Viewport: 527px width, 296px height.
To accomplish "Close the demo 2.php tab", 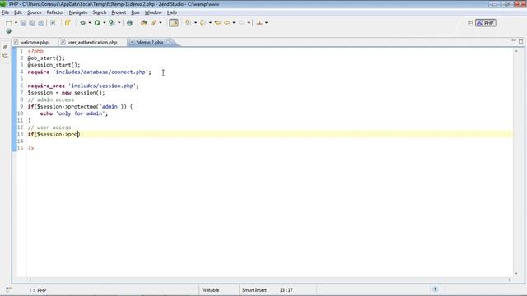I will pyautogui.click(x=168, y=42).
